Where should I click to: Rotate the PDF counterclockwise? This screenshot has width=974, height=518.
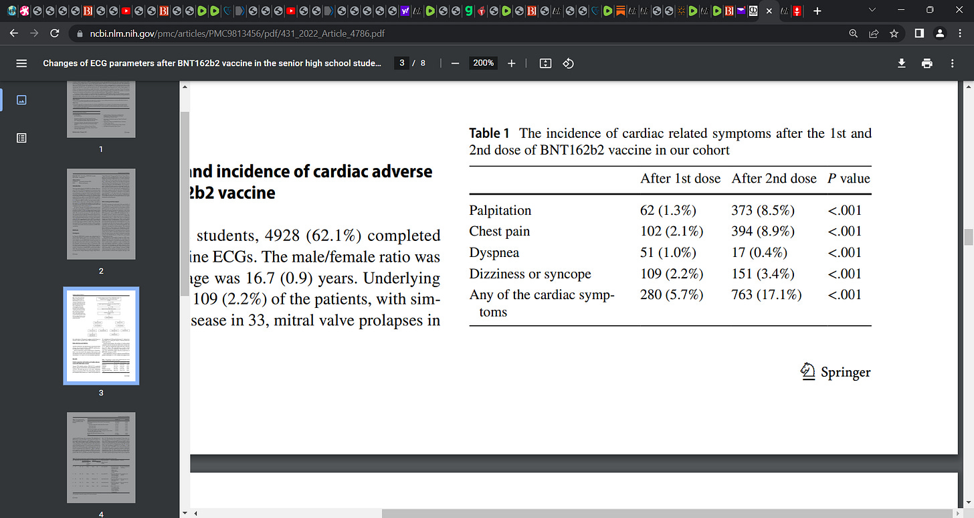point(569,63)
